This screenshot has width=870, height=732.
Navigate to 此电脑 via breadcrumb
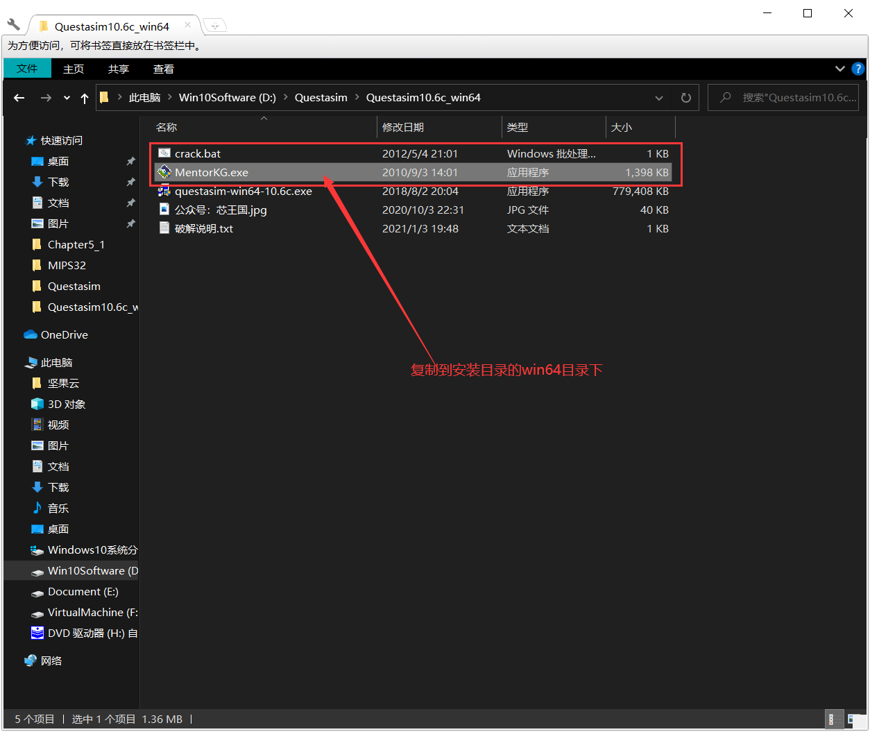point(144,97)
